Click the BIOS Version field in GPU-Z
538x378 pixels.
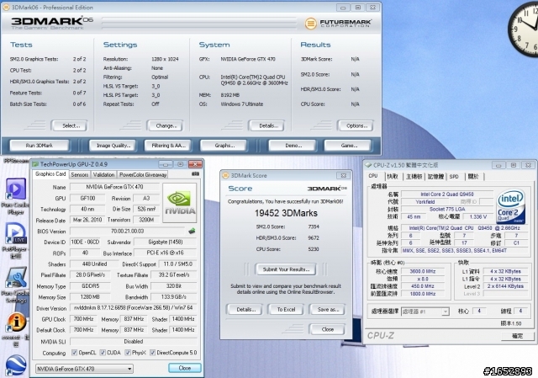click(128, 231)
